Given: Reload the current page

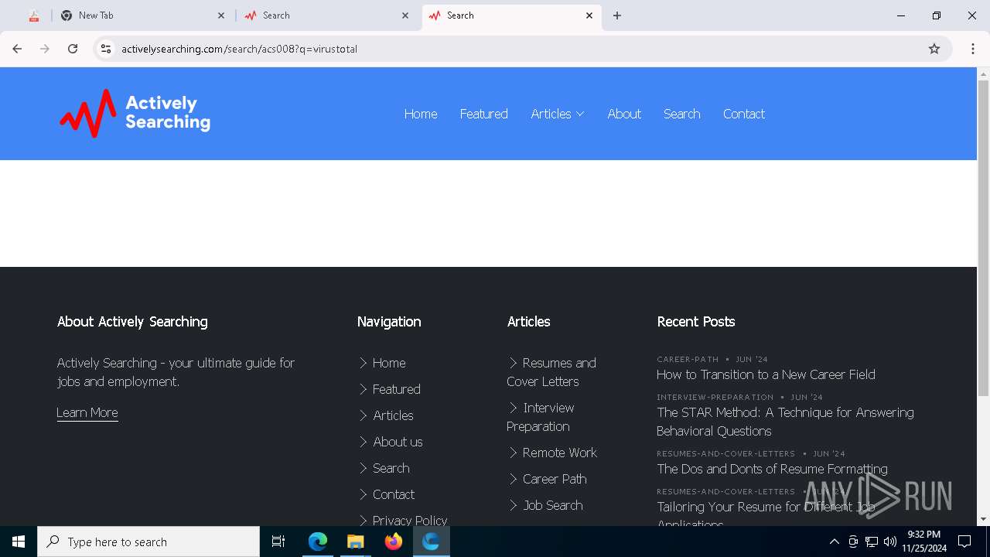Looking at the screenshot, I should [73, 49].
